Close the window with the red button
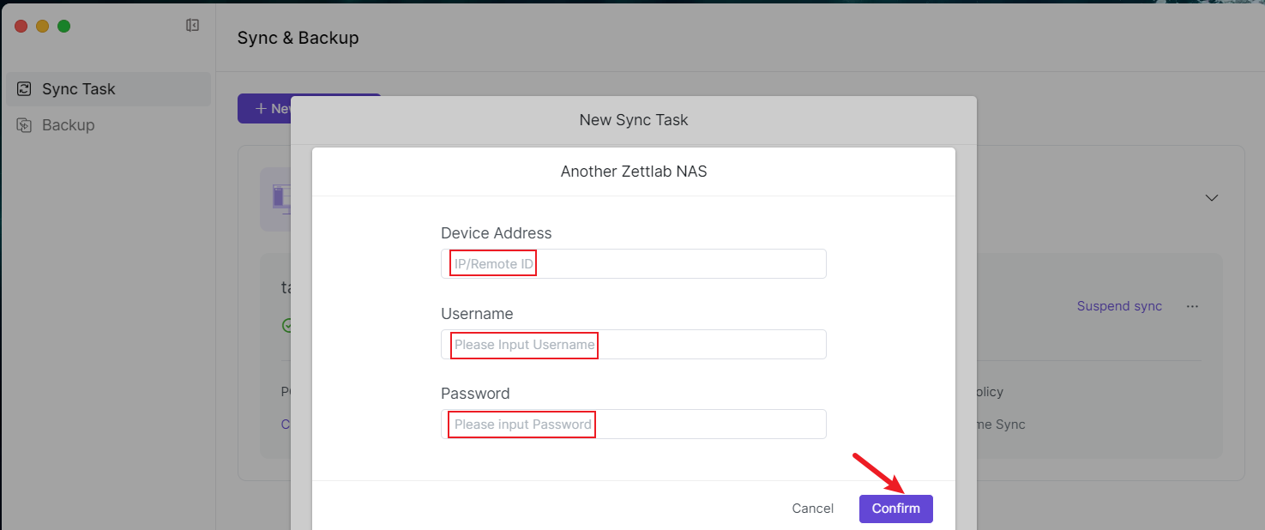This screenshot has height=530, width=1265. point(21,27)
